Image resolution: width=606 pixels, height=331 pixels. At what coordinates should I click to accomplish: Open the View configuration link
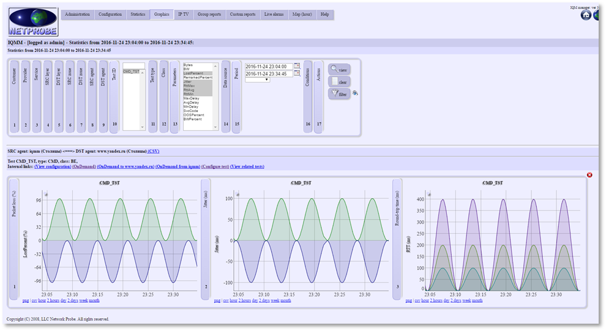53,166
